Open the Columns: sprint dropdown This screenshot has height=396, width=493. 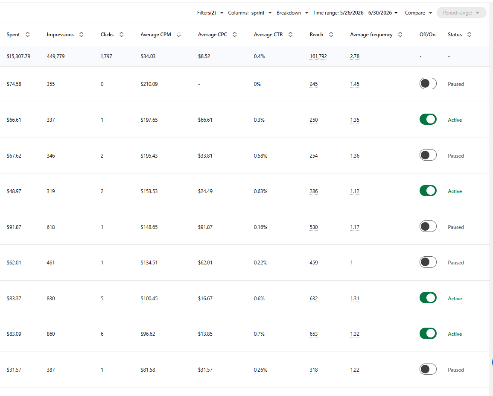point(250,13)
